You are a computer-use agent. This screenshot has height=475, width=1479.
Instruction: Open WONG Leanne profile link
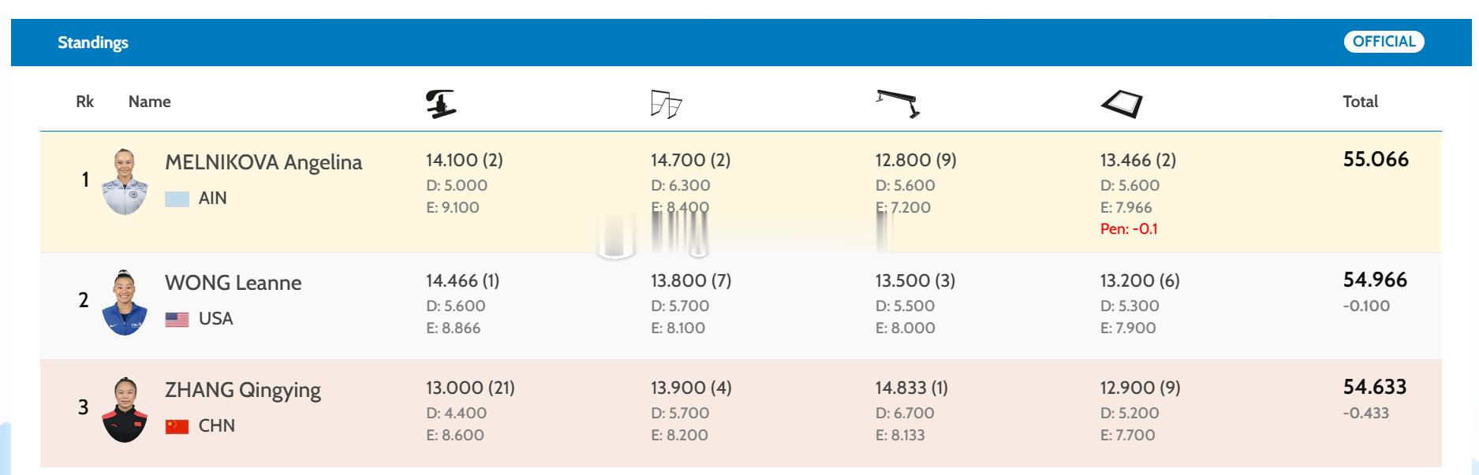click(x=233, y=283)
